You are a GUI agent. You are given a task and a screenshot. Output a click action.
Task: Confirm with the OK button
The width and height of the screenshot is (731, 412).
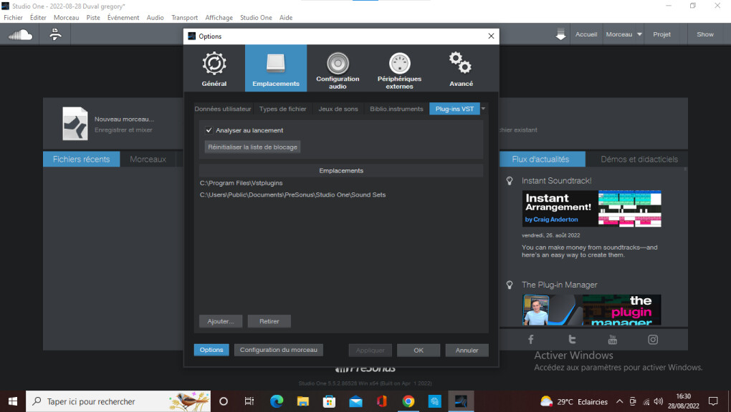(x=419, y=350)
